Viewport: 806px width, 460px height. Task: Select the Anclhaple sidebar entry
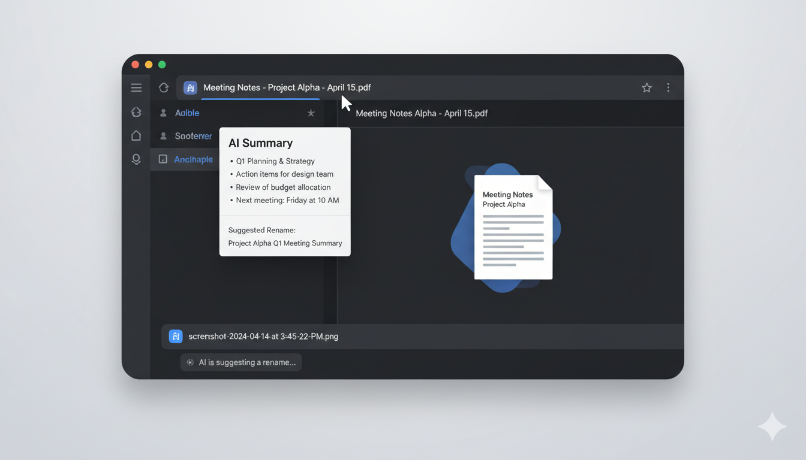[193, 159]
